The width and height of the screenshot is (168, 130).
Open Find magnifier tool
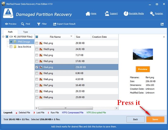[22, 24]
